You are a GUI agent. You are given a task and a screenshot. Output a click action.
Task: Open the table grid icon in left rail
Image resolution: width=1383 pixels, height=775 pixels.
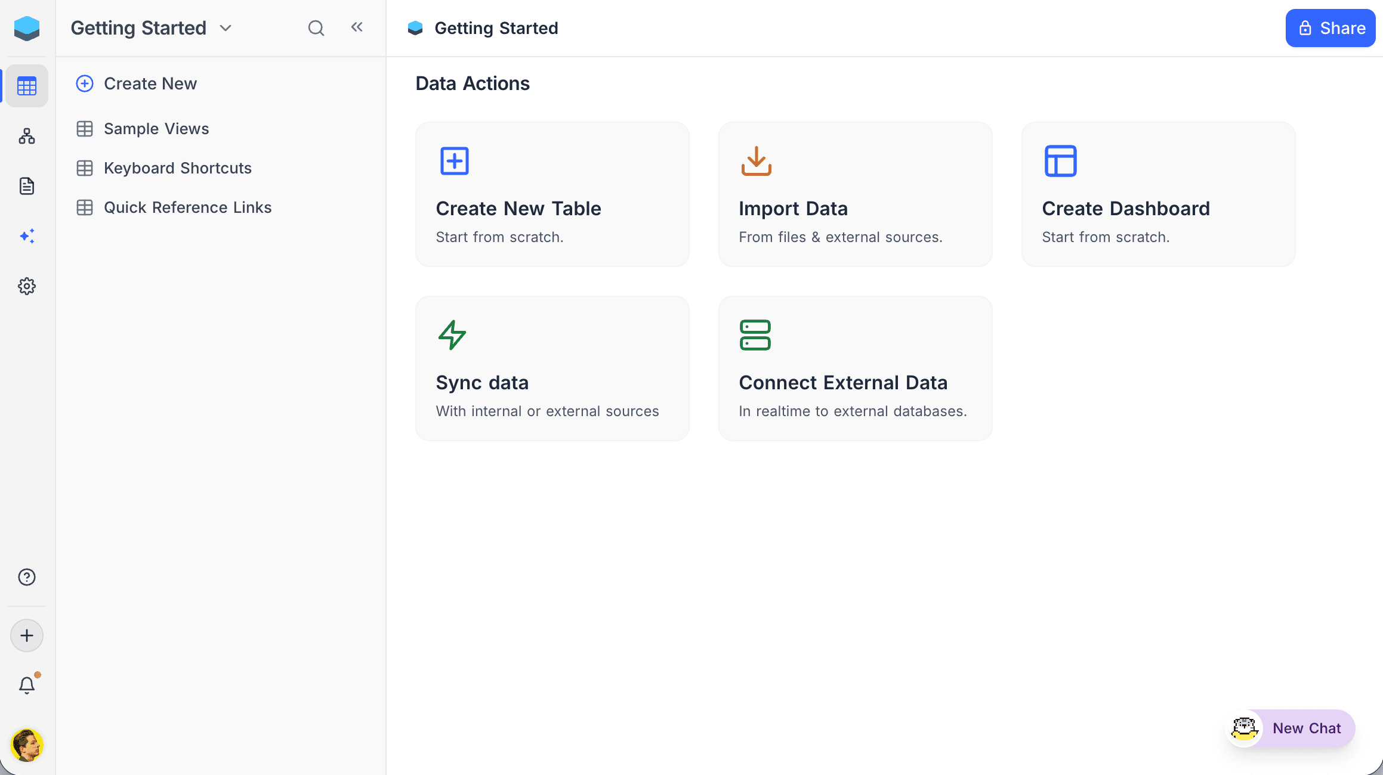[x=27, y=86]
